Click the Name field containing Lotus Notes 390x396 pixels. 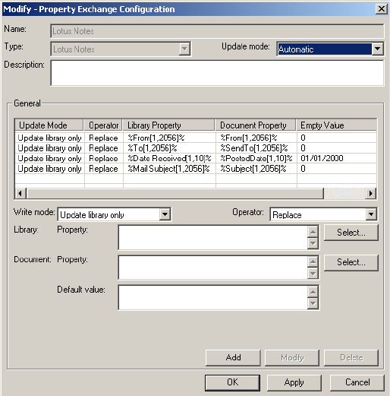pyautogui.click(x=217, y=31)
